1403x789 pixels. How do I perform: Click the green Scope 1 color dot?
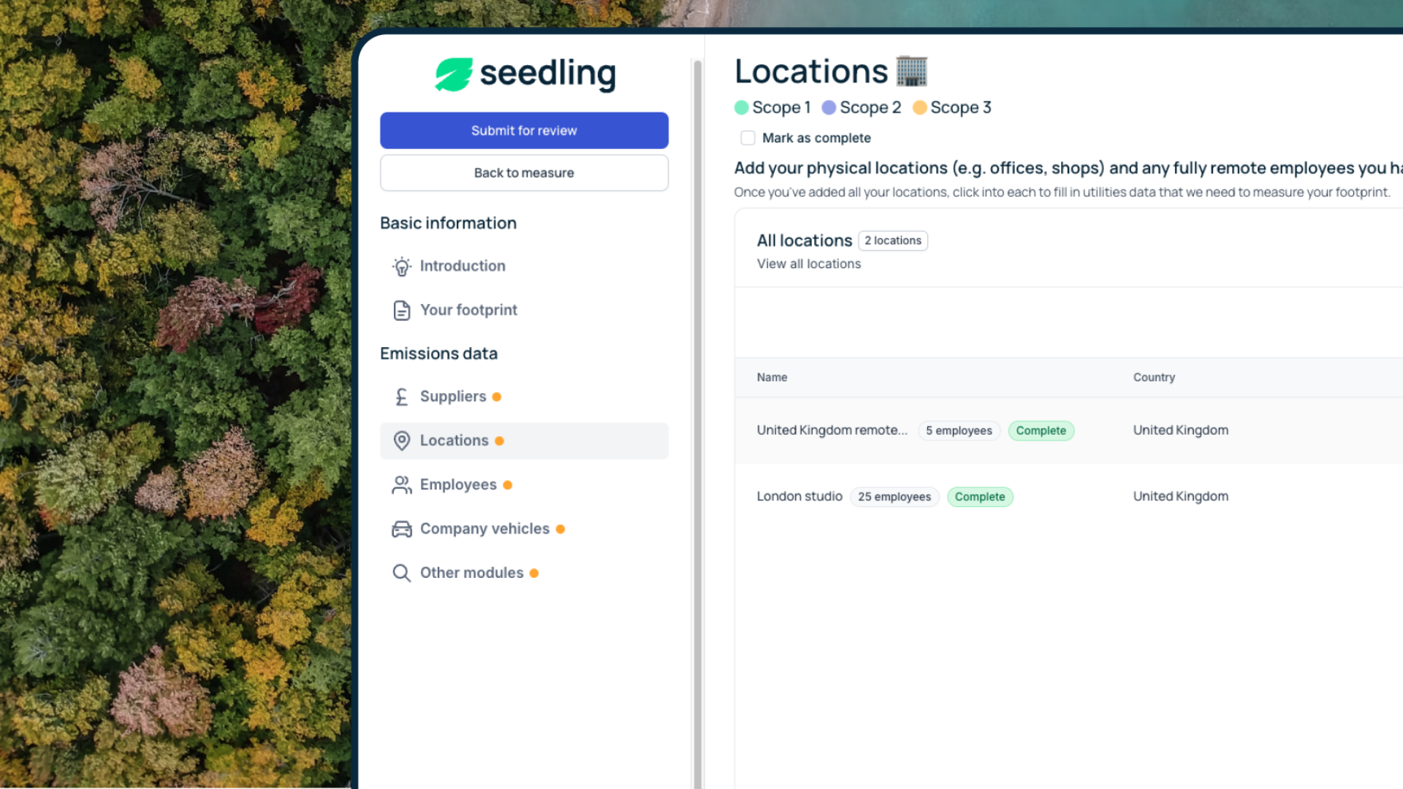[742, 108]
